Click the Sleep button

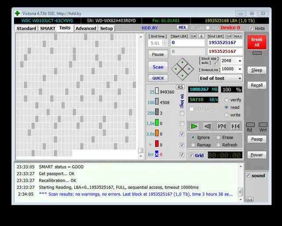tap(256, 70)
